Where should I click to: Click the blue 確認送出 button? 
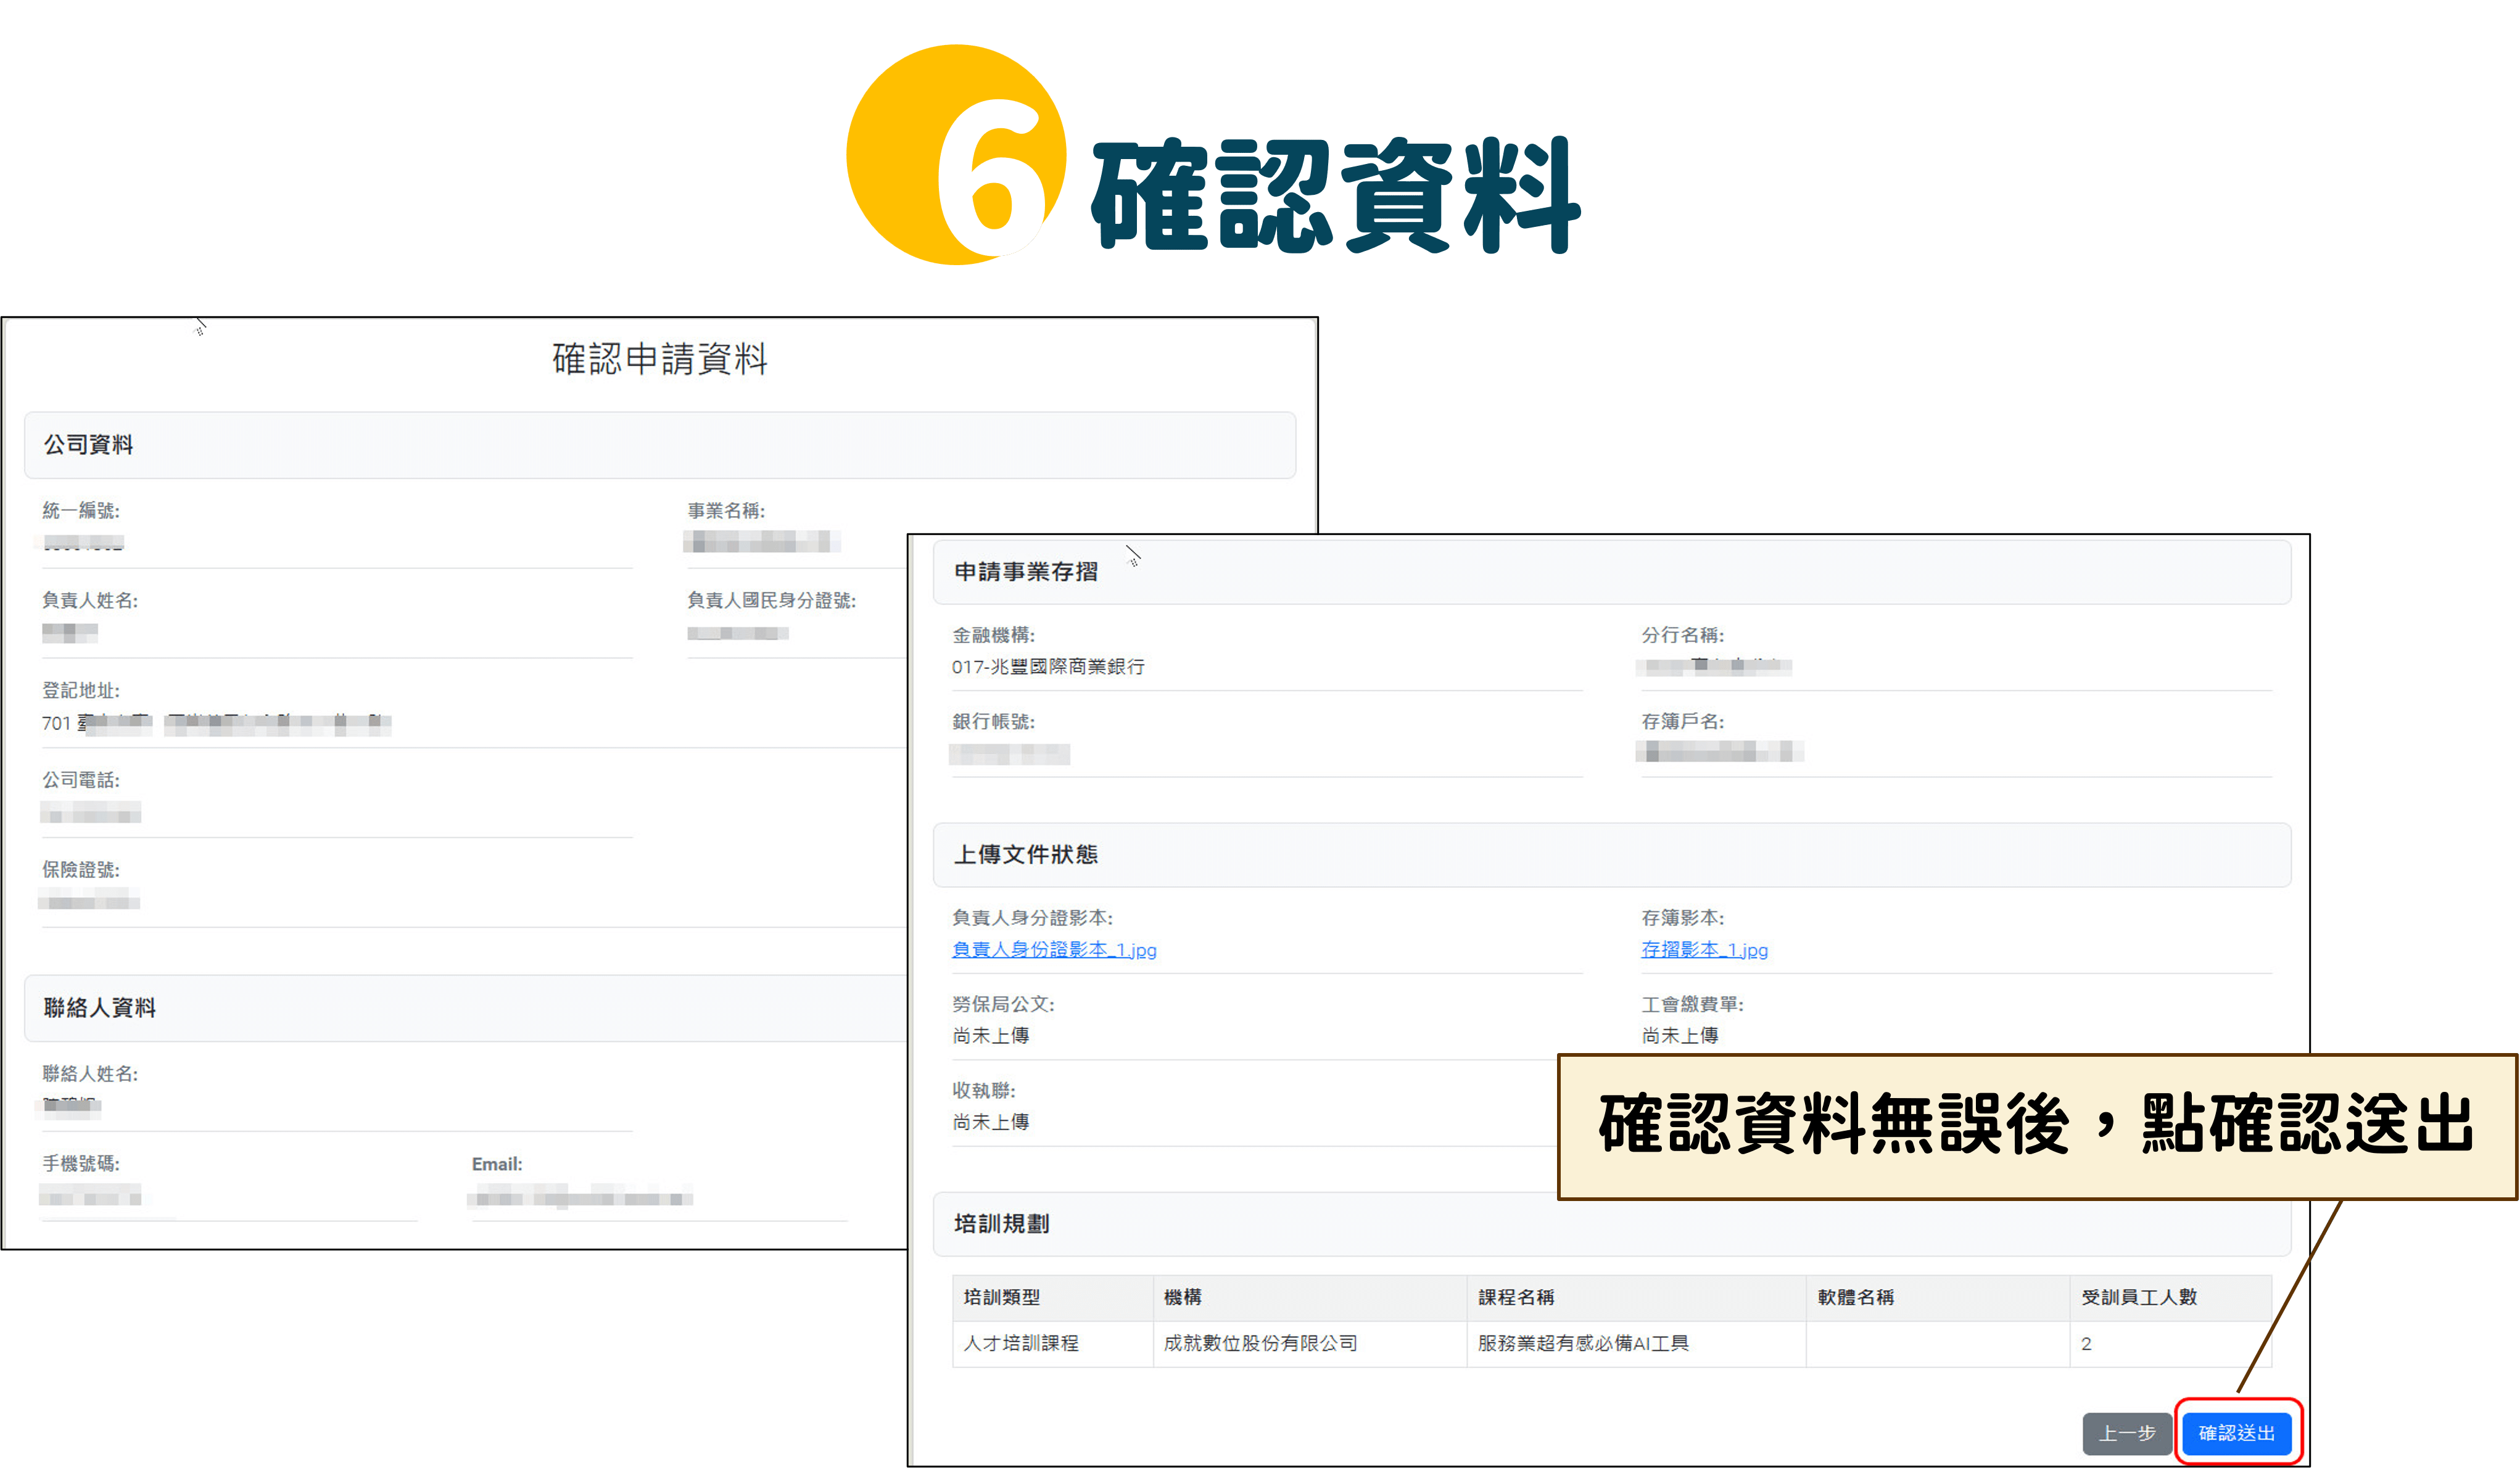[x=2236, y=1432]
